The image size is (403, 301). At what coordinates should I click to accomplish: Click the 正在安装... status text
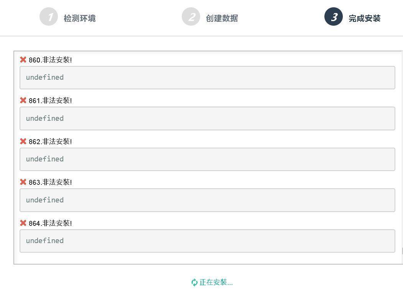click(x=216, y=282)
